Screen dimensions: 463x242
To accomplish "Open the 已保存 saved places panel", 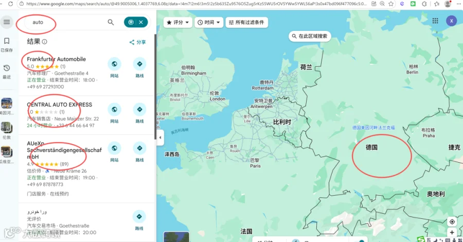I will click(x=7, y=44).
